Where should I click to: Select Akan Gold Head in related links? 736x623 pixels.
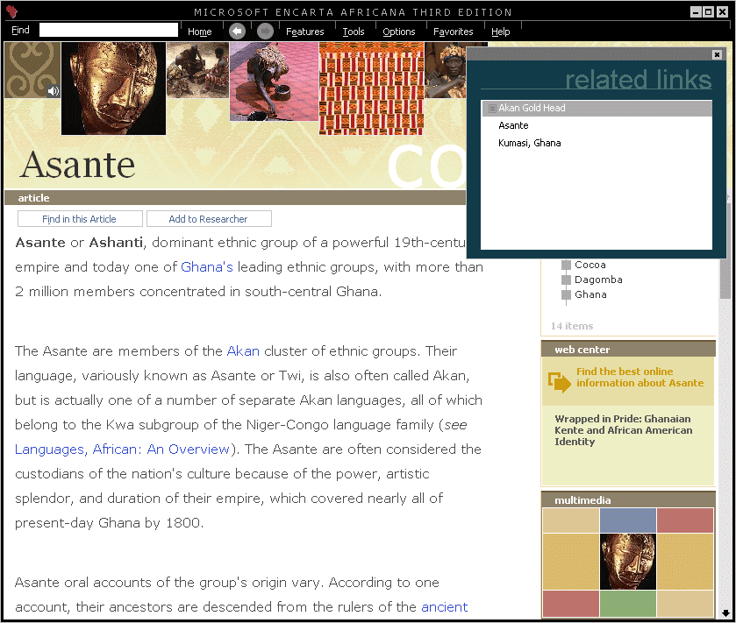tap(597, 109)
